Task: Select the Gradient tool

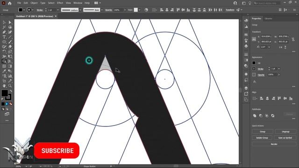Action: [10, 66]
